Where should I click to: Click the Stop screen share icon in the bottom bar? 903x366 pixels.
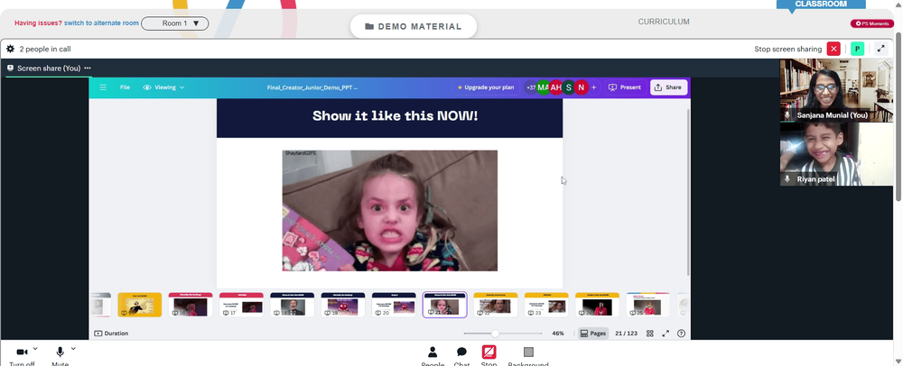point(489,352)
